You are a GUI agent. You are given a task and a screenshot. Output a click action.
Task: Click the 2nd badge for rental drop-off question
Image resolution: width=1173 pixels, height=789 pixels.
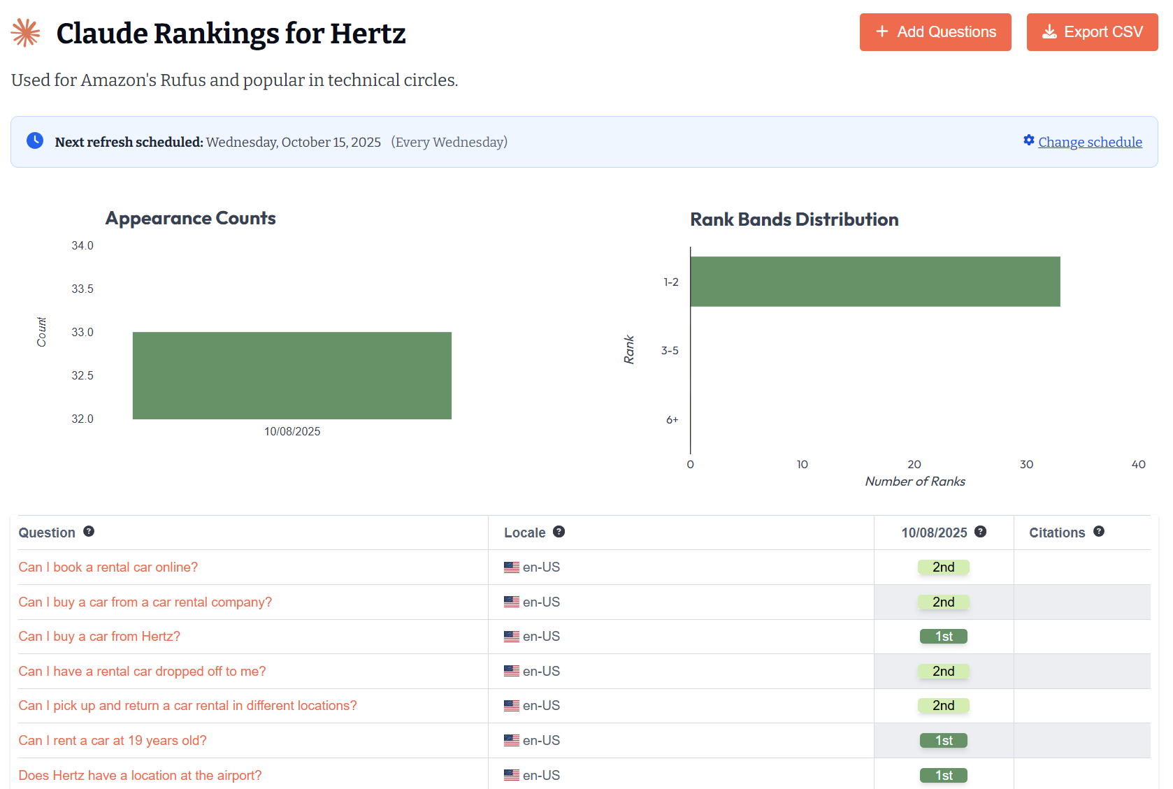tap(943, 671)
